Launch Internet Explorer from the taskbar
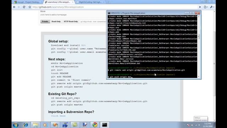Screen dimensions: 227x128 click(x=26, y=125)
